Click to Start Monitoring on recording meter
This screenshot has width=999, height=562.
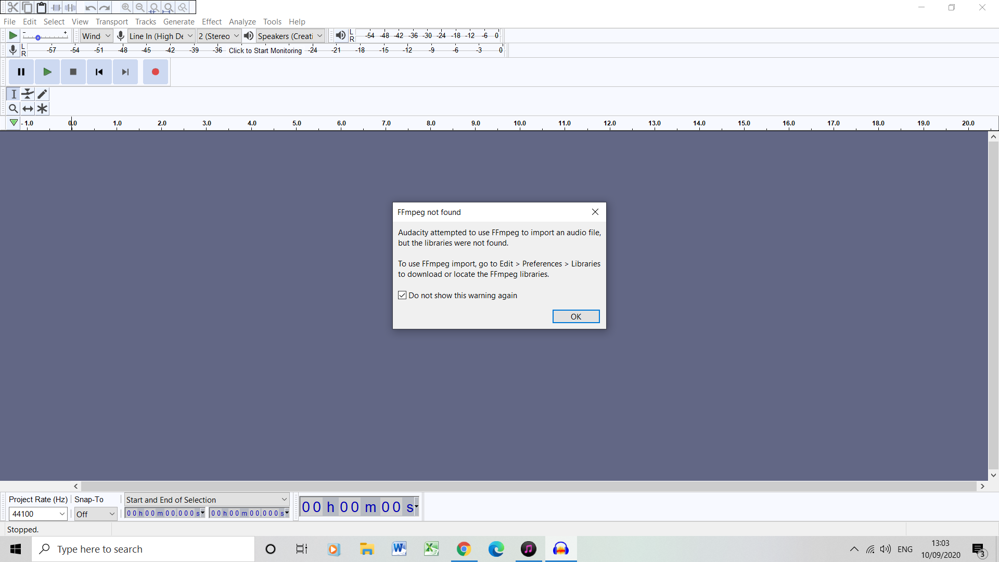click(265, 50)
